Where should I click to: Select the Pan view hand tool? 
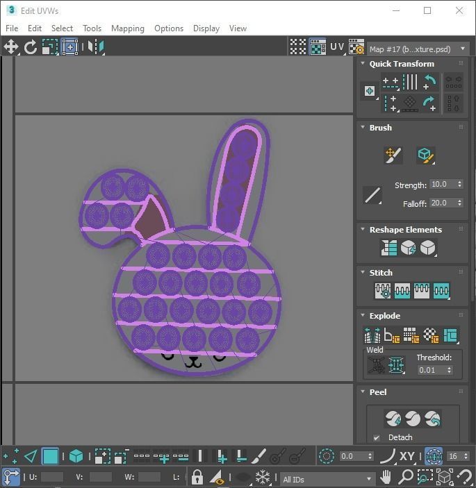pyautogui.click(x=386, y=476)
